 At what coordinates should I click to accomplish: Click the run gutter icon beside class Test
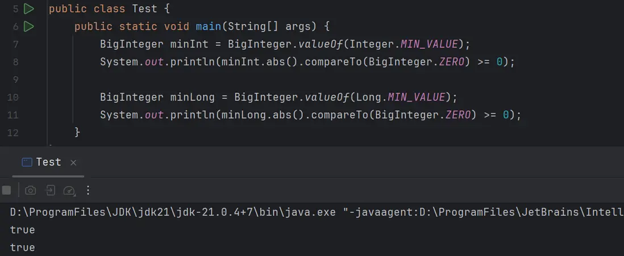point(29,9)
